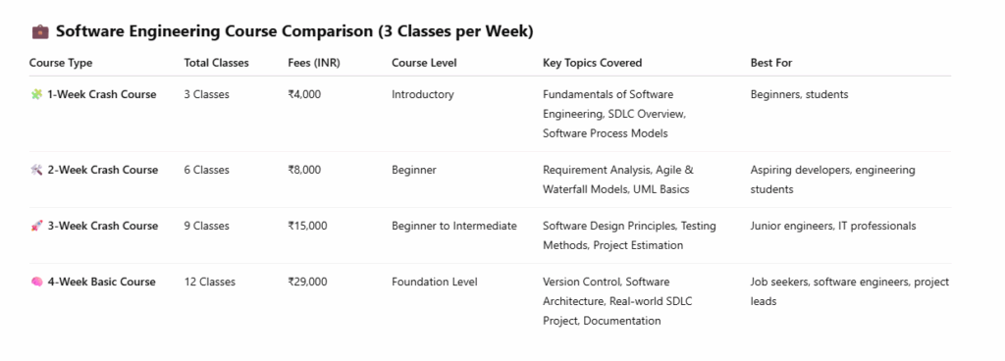Click the Best For column header
This screenshot has width=1005, height=361.
[x=771, y=63]
